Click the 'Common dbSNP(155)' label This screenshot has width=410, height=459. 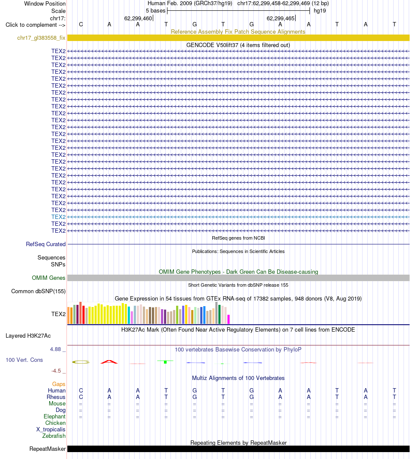click(x=38, y=291)
